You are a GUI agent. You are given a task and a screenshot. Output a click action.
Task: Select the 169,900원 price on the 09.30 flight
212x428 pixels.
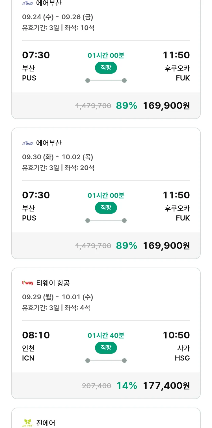166,245
